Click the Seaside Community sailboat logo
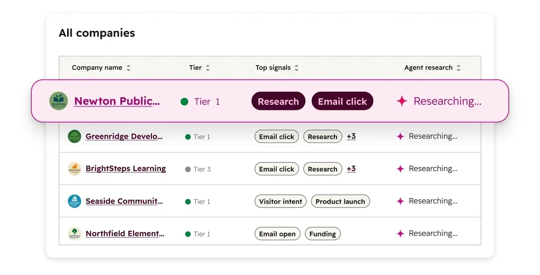 tap(74, 201)
